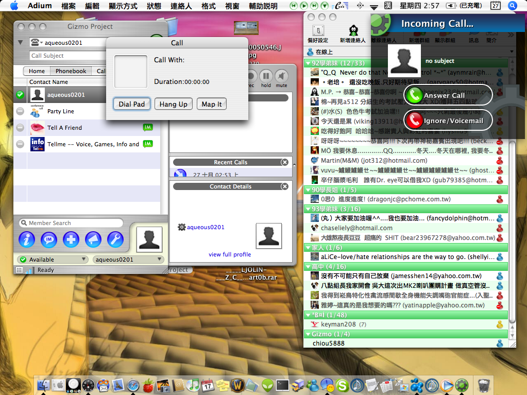Click the IM badge for Tellme row

(147, 144)
